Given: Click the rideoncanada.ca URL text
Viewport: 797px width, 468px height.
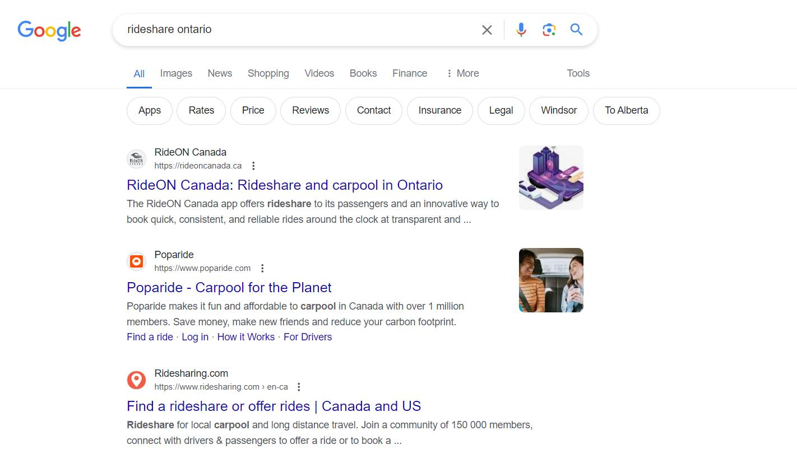Looking at the screenshot, I should point(198,166).
